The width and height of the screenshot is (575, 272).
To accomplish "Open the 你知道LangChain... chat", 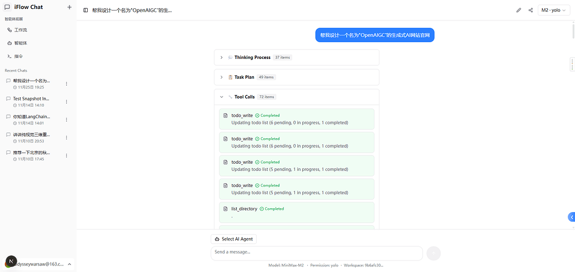I will [x=33, y=120].
